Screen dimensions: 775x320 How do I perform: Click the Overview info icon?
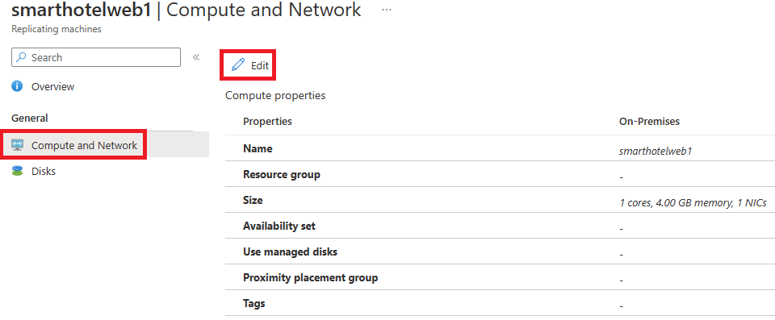(x=17, y=86)
